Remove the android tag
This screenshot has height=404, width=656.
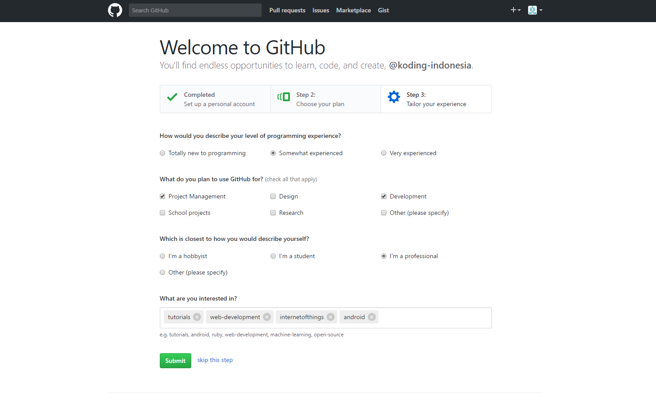coord(372,317)
